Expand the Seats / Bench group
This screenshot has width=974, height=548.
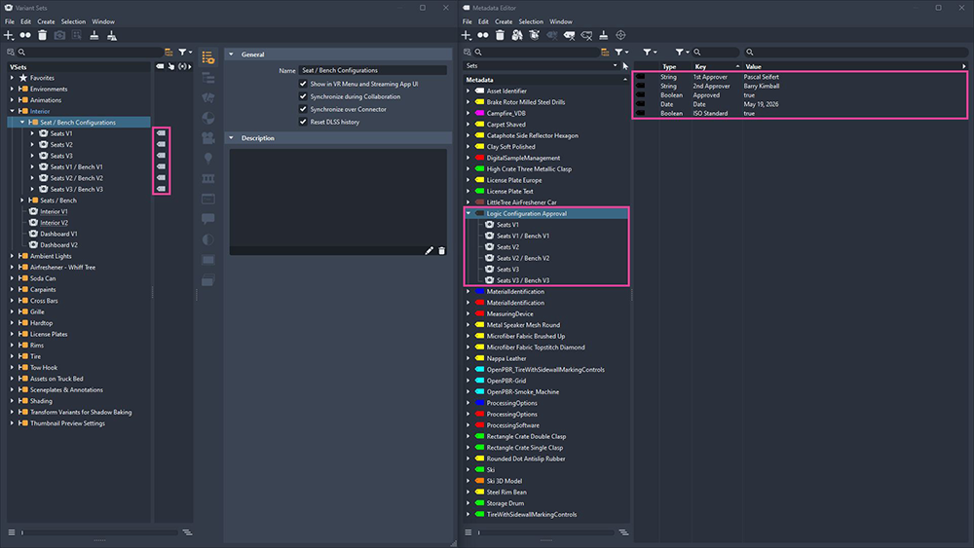coord(22,201)
